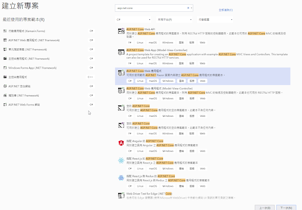Click the 類別庫 (.NET Framework) icon

tap(5, 96)
